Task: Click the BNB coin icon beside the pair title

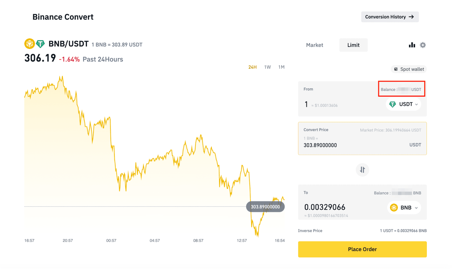Action: [29, 44]
